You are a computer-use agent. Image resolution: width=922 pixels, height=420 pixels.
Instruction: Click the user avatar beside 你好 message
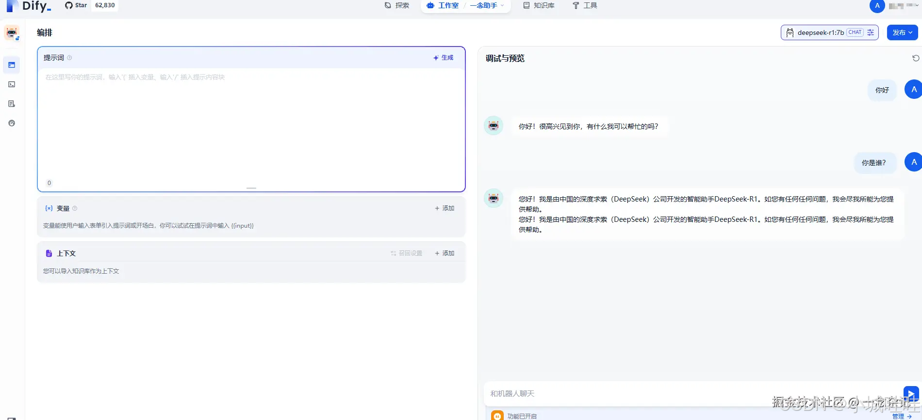tap(913, 90)
